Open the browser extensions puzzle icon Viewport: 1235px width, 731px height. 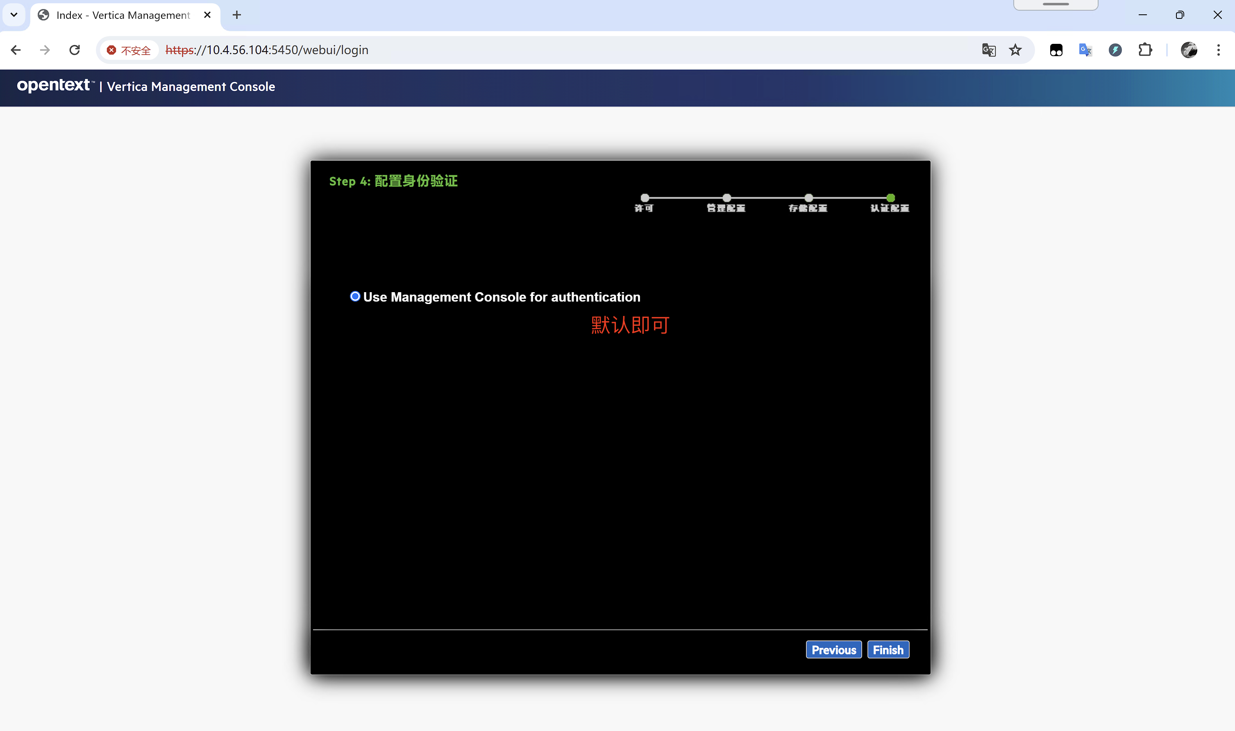(x=1145, y=50)
